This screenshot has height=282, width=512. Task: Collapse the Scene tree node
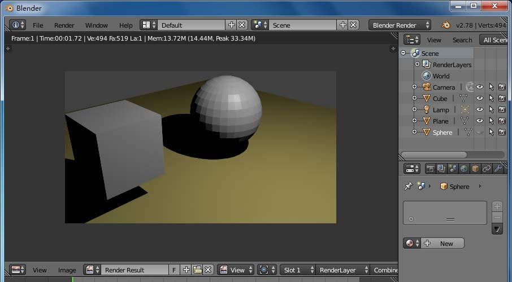pyautogui.click(x=403, y=53)
